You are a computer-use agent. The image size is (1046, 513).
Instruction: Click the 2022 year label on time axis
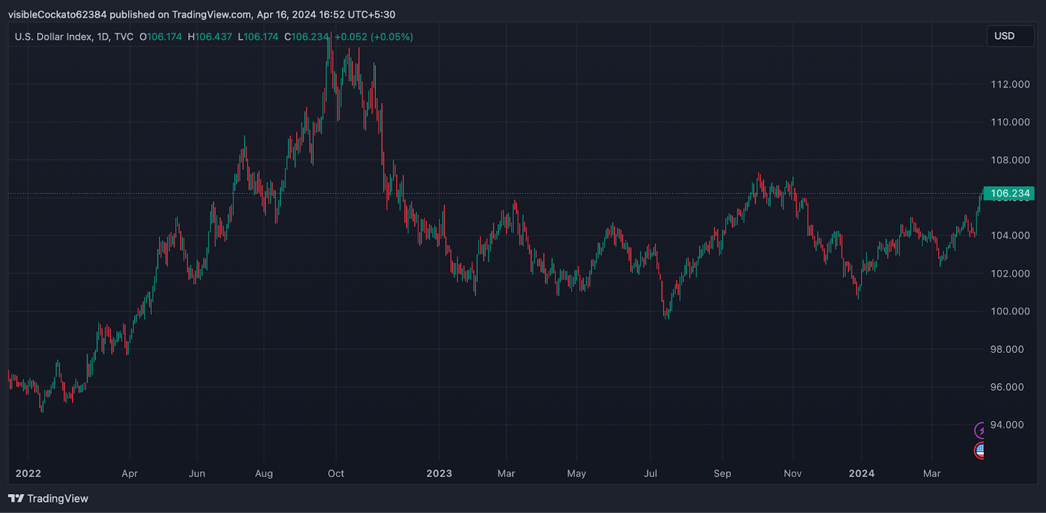pos(28,473)
